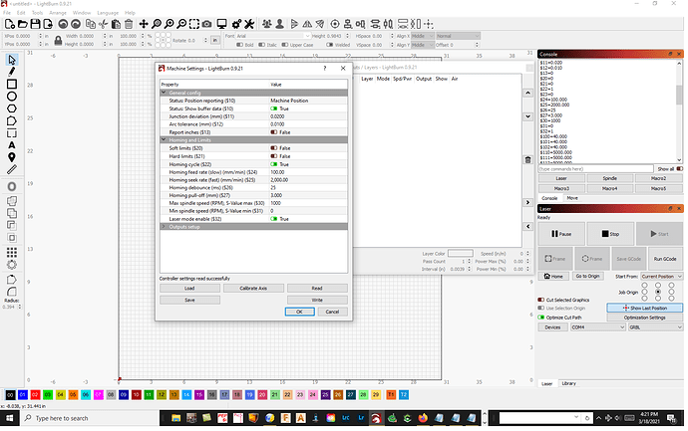This screenshot has width=688, height=431.
Task: Toggle the aspect ratio lock icon
Action: [58, 41]
